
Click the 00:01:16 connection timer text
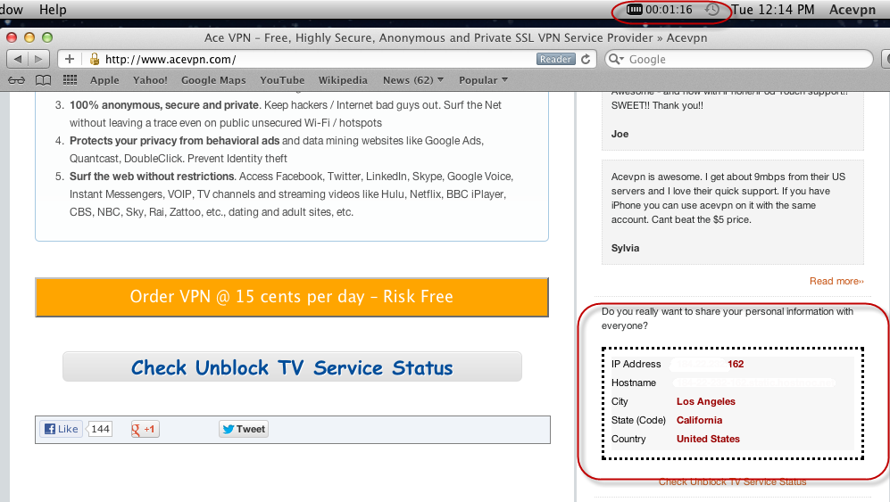point(669,10)
